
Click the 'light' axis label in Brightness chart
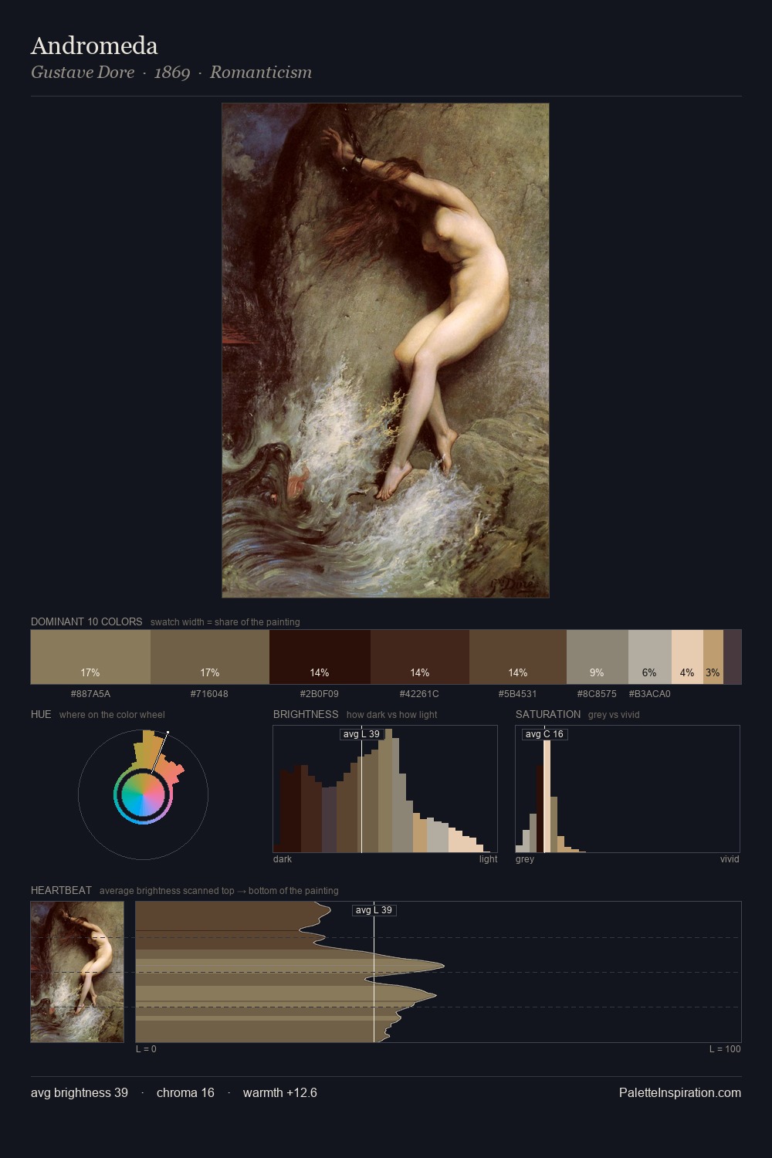489,858
